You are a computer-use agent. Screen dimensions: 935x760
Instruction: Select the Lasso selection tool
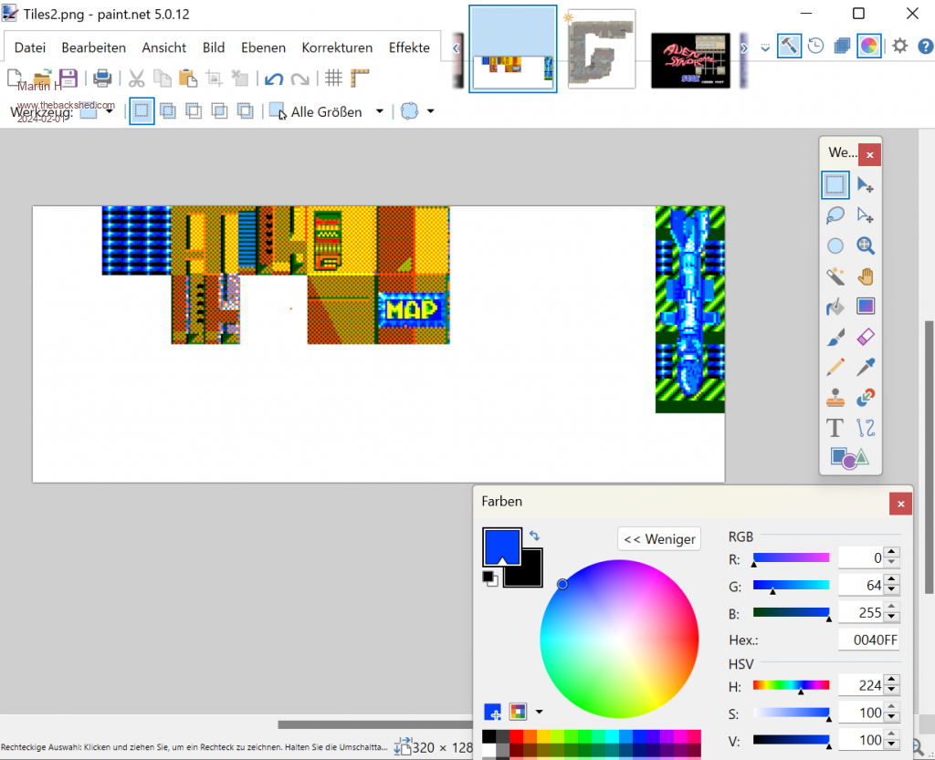[x=835, y=215]
